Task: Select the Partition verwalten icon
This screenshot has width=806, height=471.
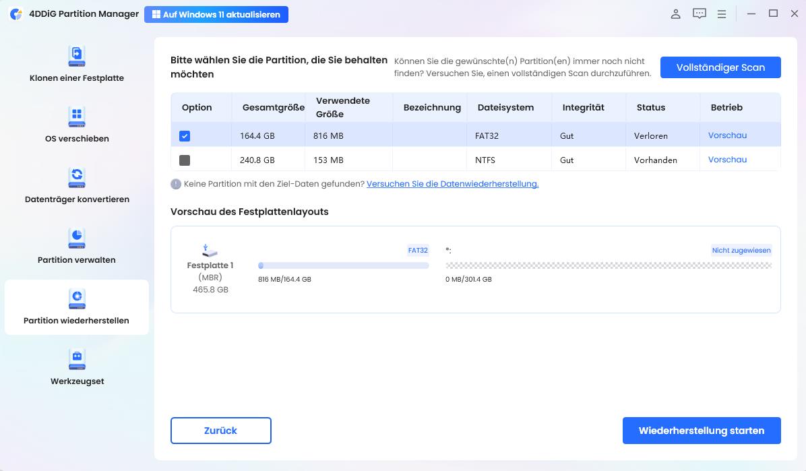Action: 77,239
